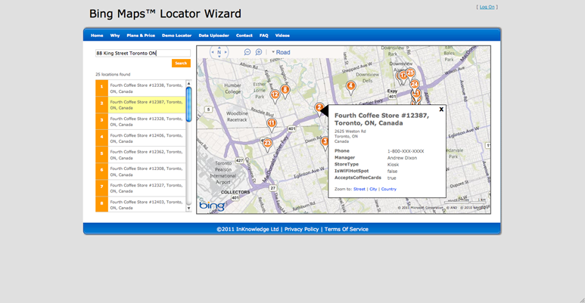585x303 pixels.
Task: Click map pushpin number 12
Action: click(275, 95)
